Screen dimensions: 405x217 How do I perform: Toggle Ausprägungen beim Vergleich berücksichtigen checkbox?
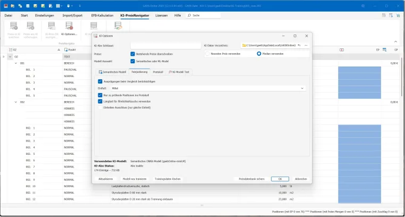(x=100, y=81)
